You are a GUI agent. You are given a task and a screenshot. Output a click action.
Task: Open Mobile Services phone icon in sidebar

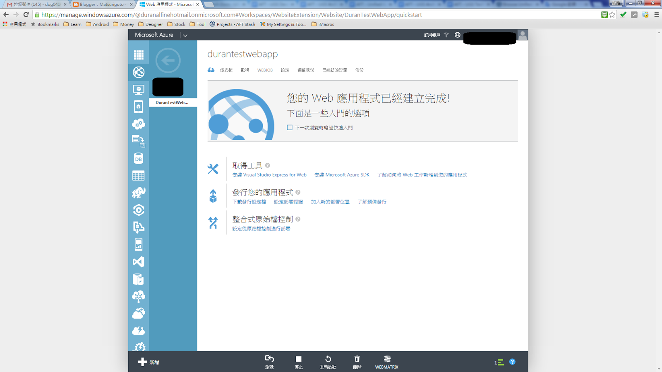pyautogui.click(x=139, y=107)
